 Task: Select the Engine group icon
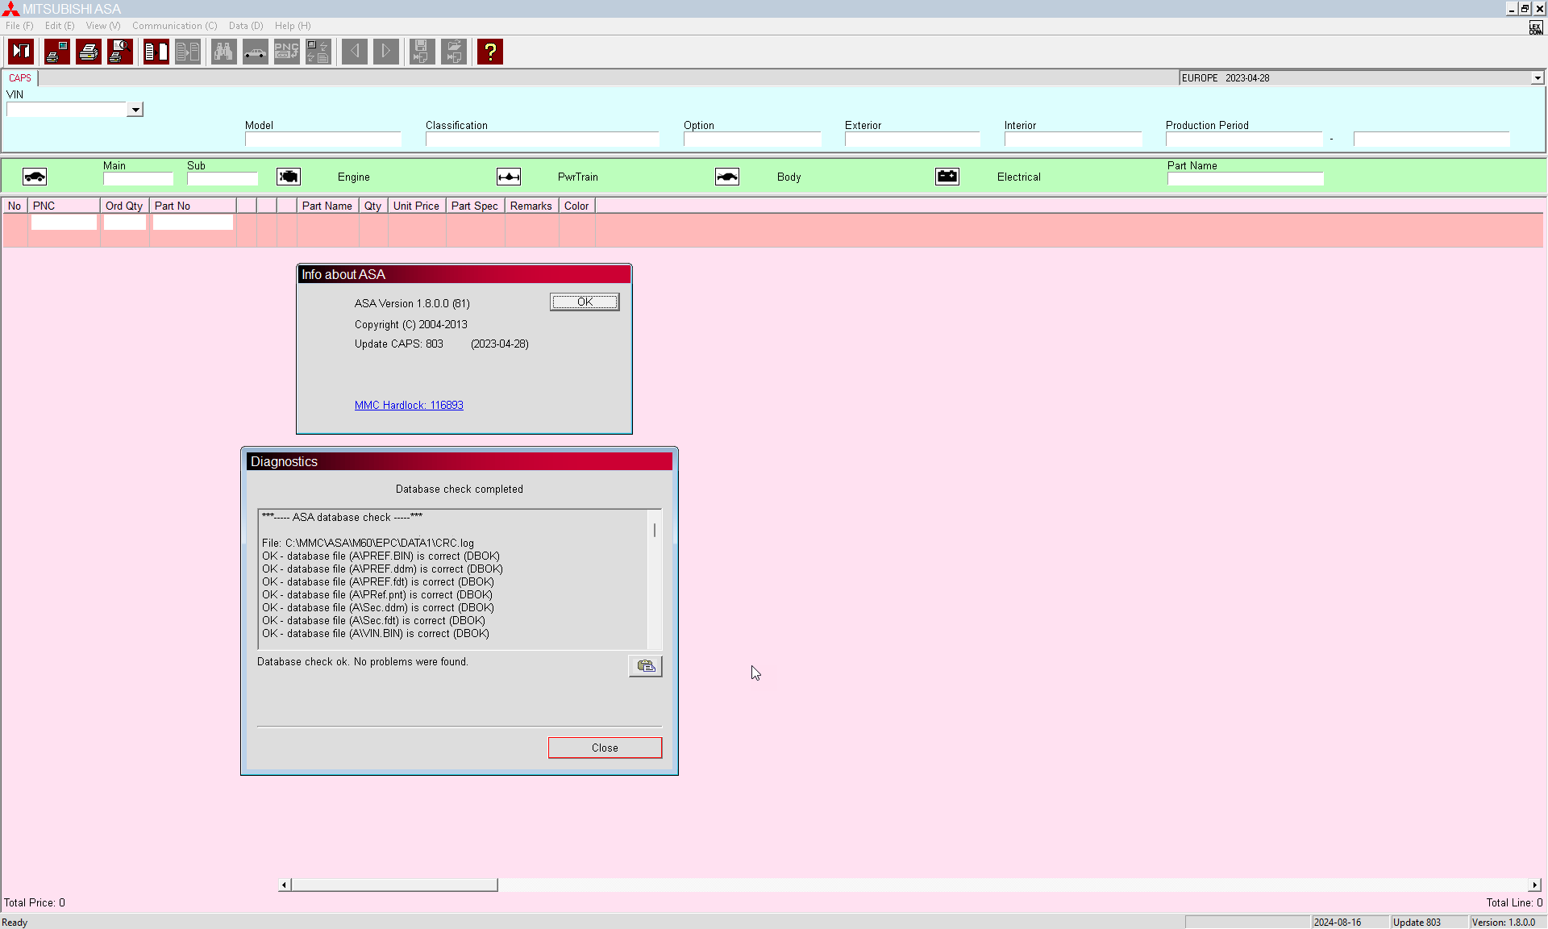tap(289, 177)
